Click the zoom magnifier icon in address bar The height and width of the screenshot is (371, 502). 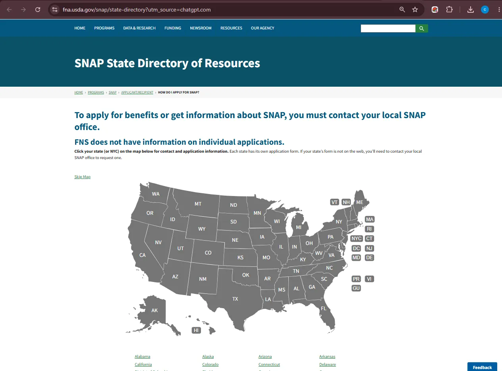[x=402, y=10]
